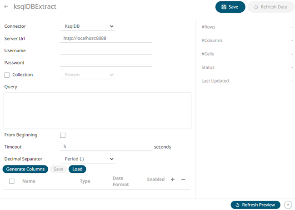This screenshot has height=210, width=295.
Task: Check the select-all columns header checkbox
Action: pyautogui.click(x=12, y=181)
